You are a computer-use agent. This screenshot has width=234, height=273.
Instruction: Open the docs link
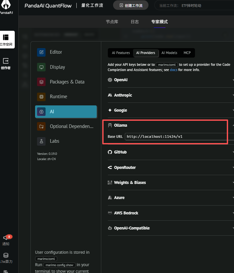click(173, 70)
